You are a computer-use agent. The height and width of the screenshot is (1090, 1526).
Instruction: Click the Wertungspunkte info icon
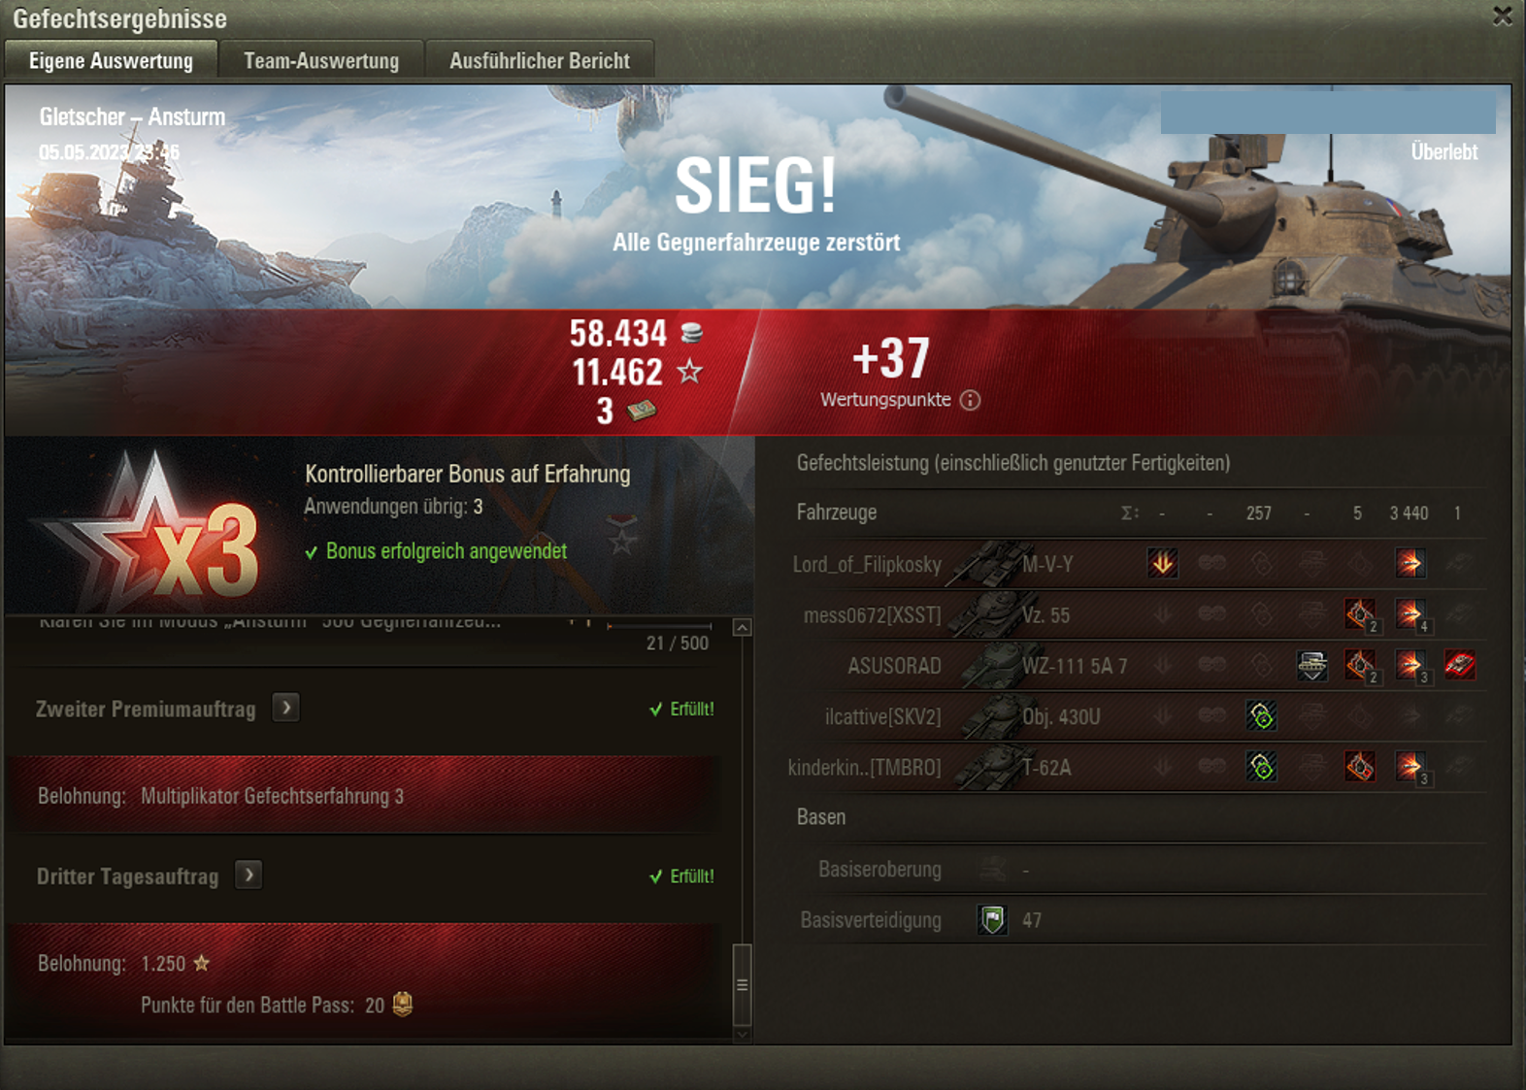(970, 400)
